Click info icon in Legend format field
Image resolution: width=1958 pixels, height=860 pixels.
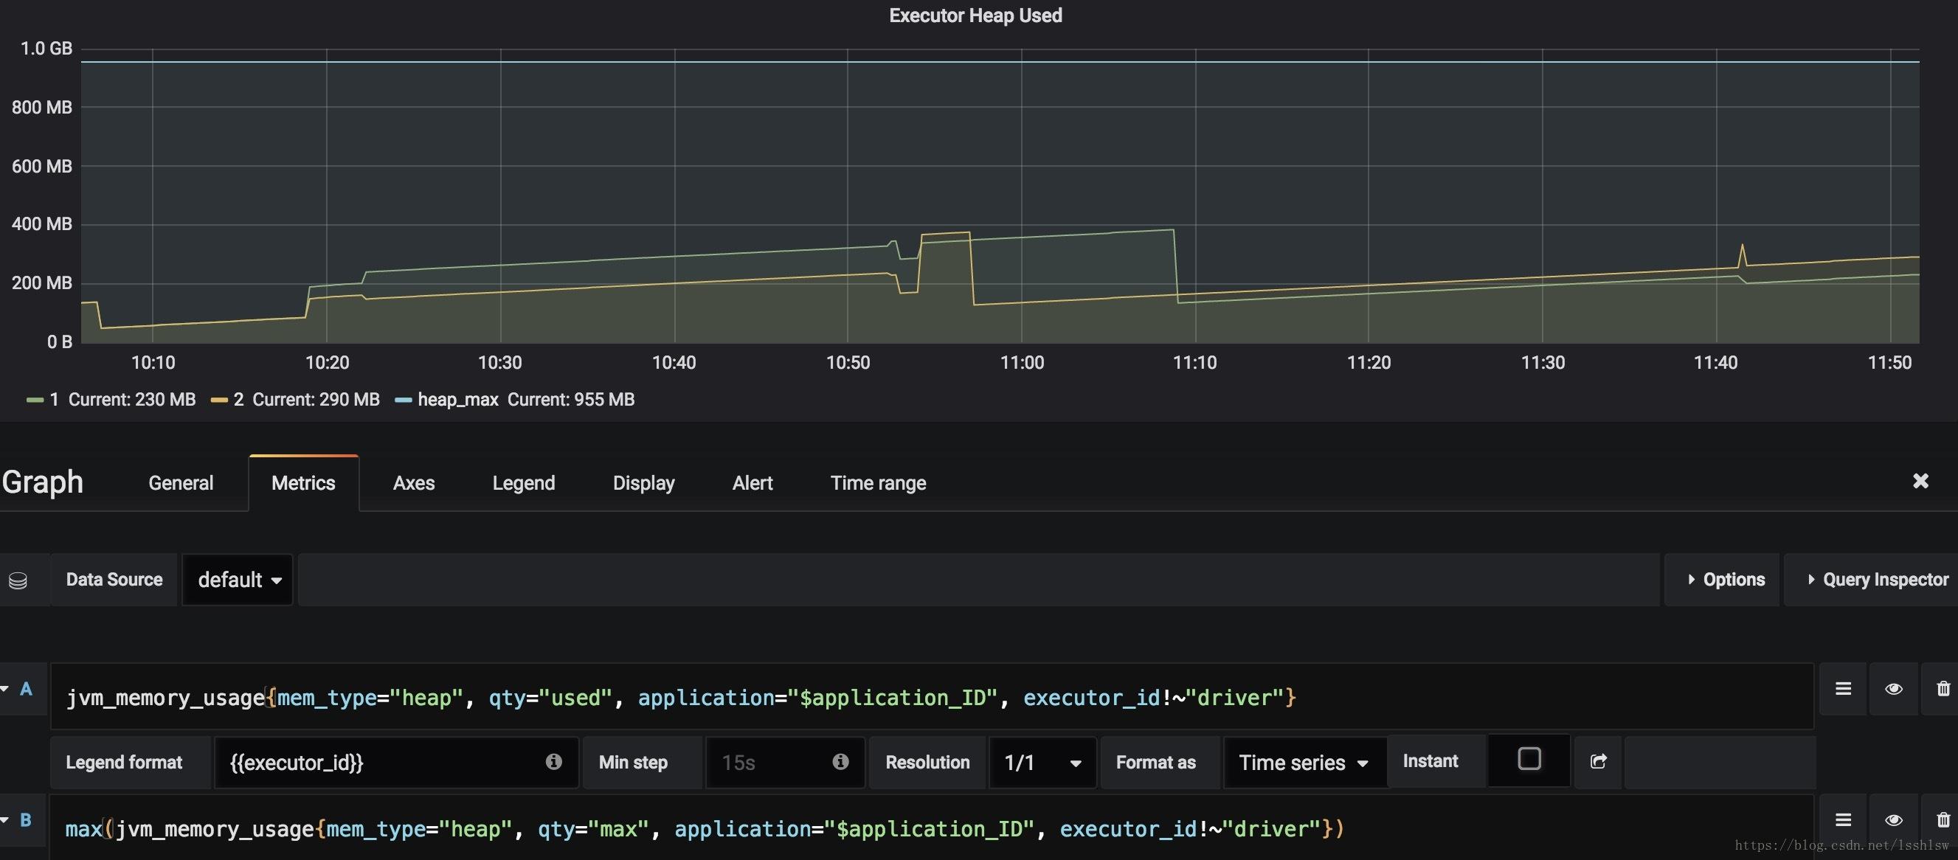[553, 761]
